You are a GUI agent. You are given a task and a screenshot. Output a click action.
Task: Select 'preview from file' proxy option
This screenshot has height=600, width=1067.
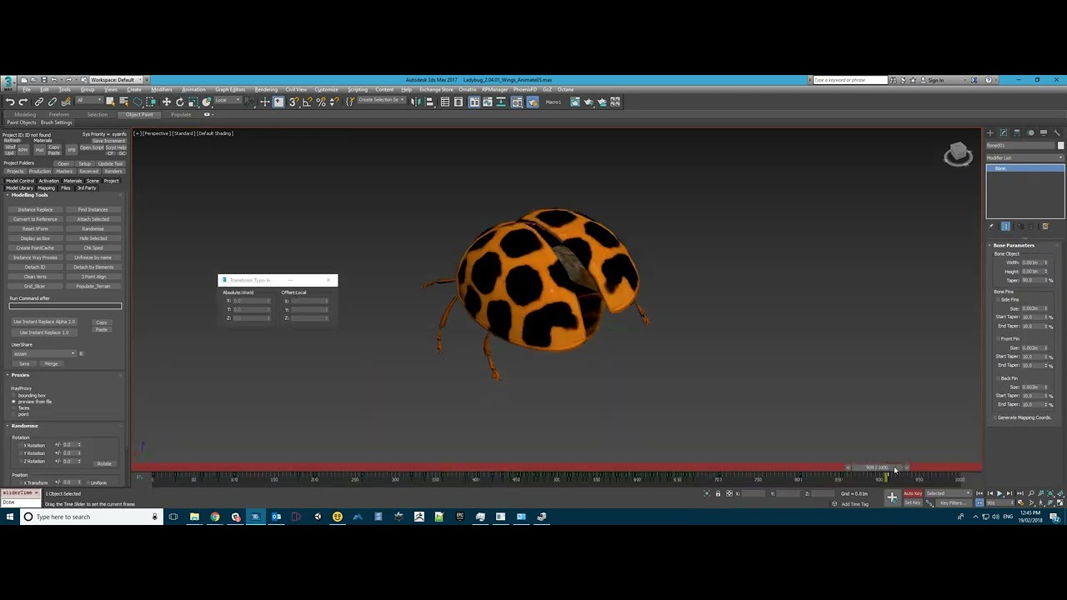13,402
